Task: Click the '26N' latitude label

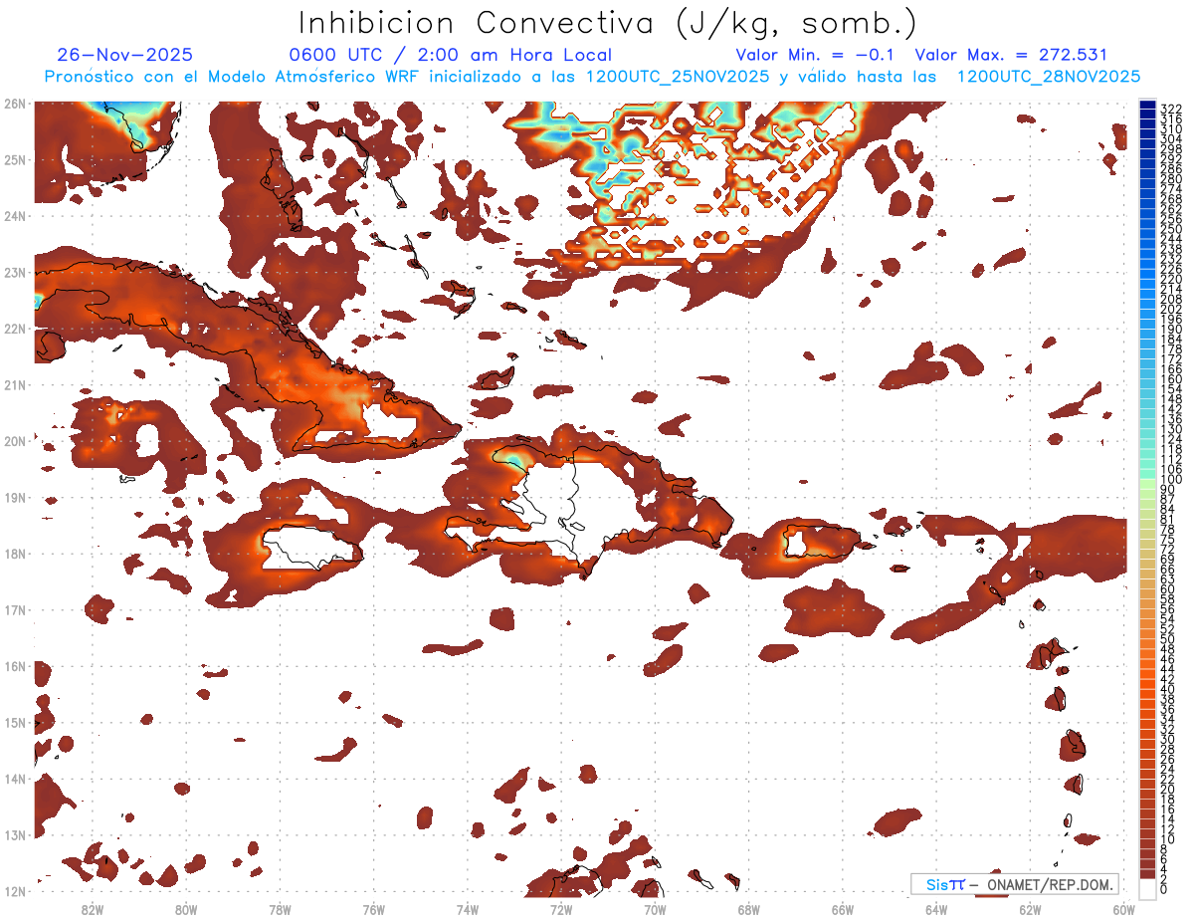Action: [15, 104]
